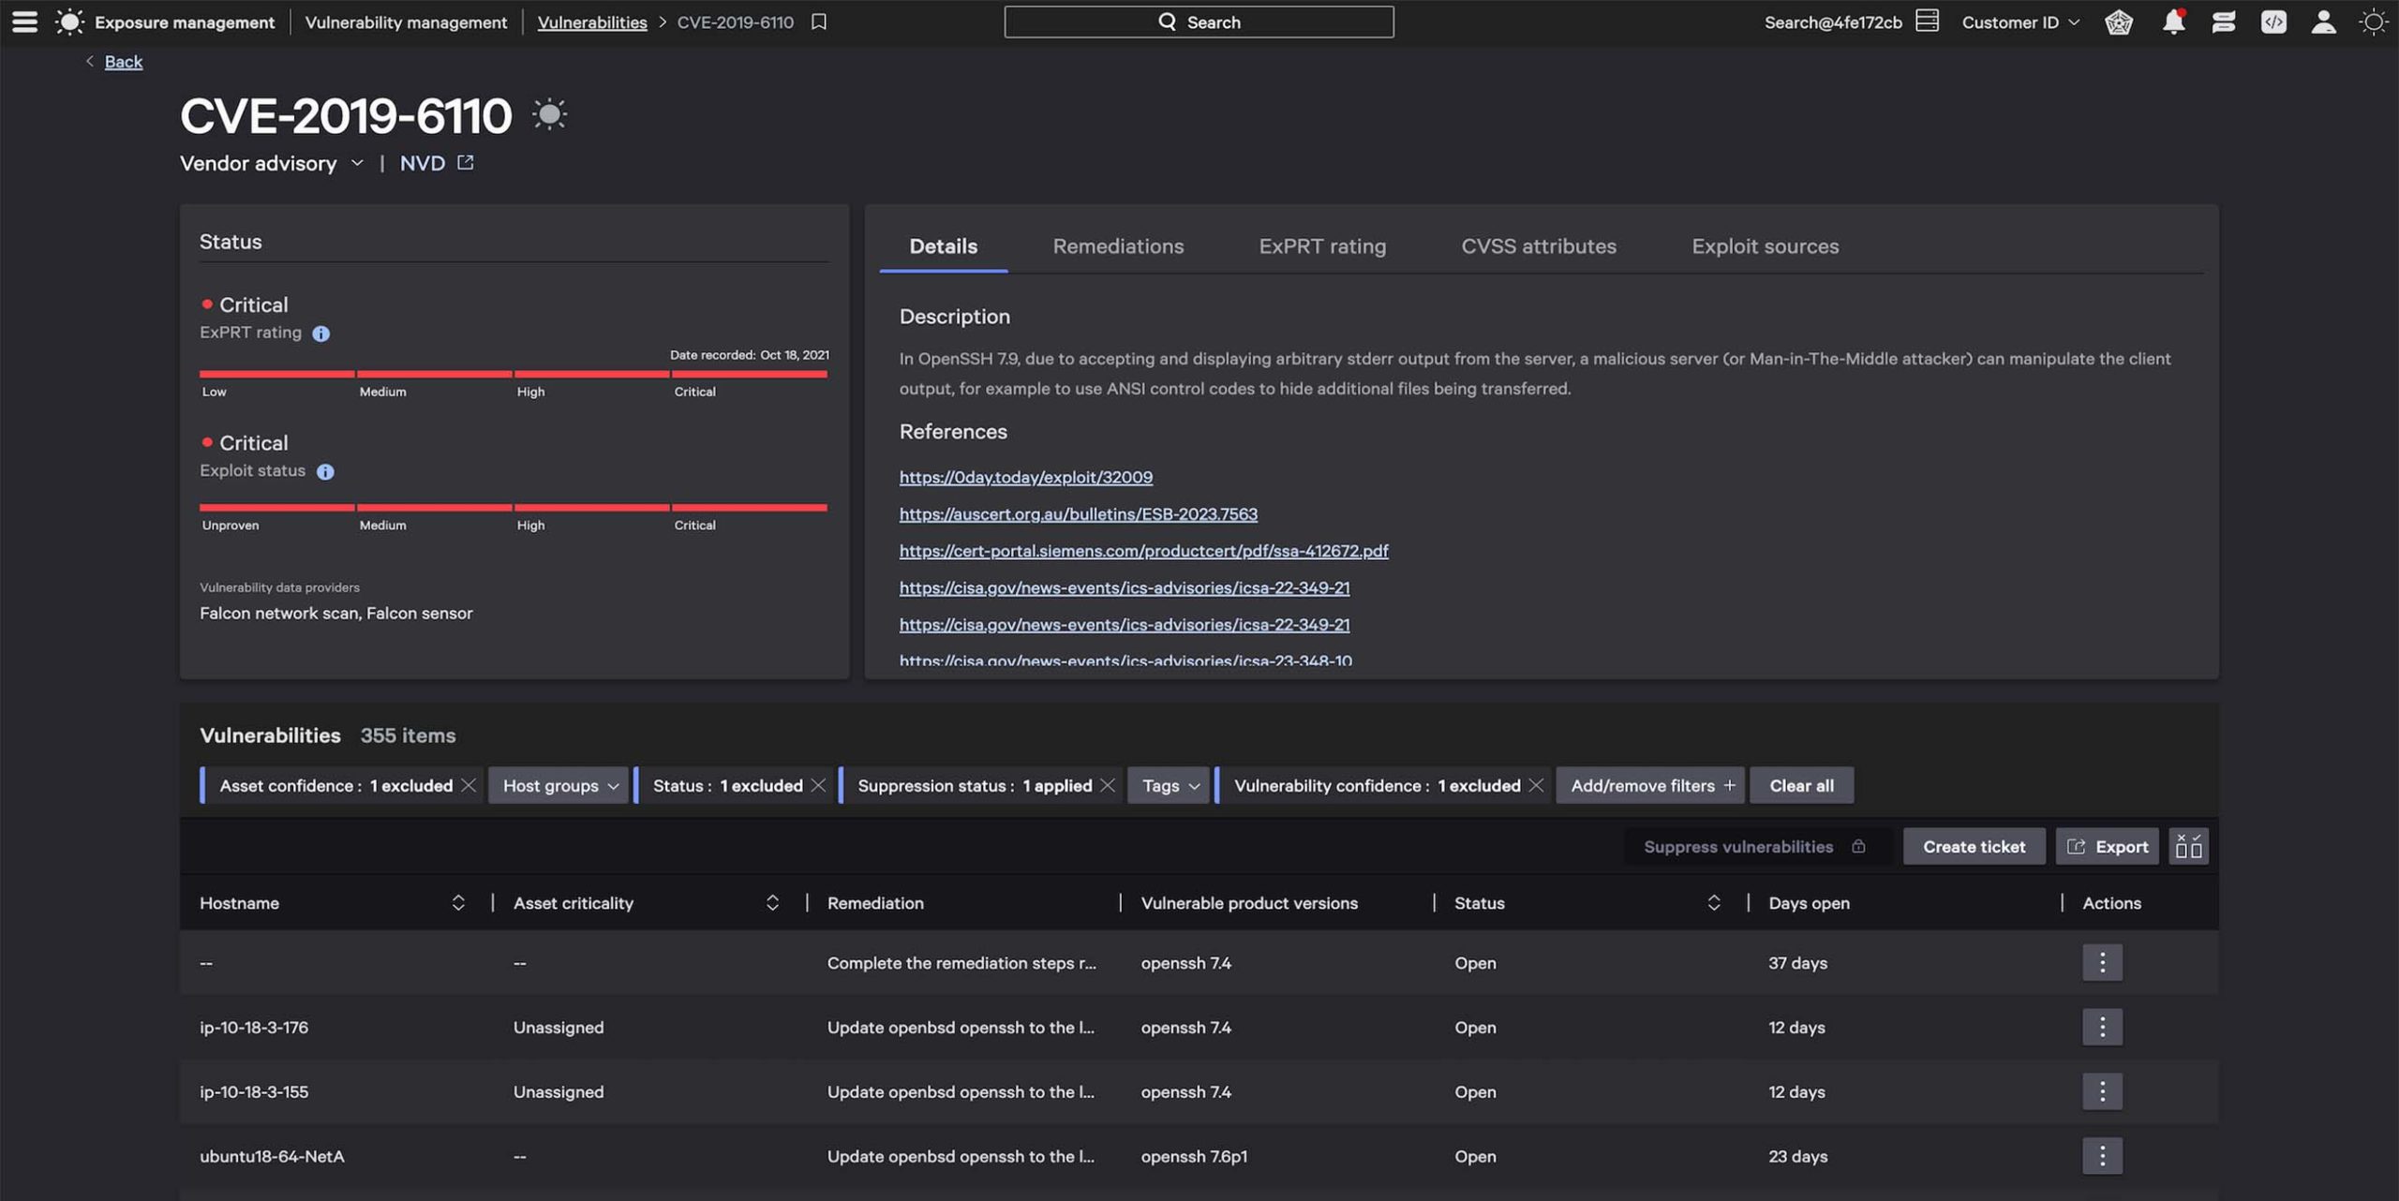Remove the Status excluded filter
The height and width of the screenshot is (1201, 2399).
point(818,785)
